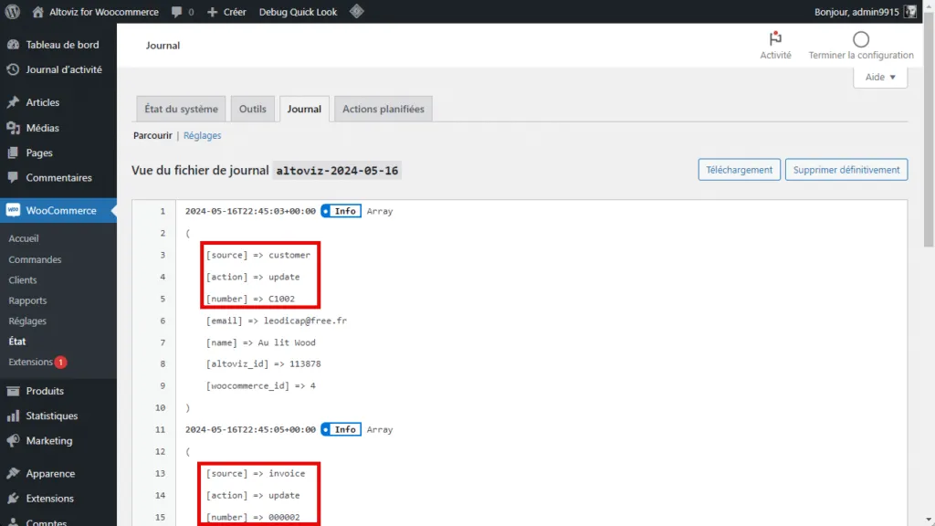Click the text [name] => Au lit Wood

(x=260, y=343)
